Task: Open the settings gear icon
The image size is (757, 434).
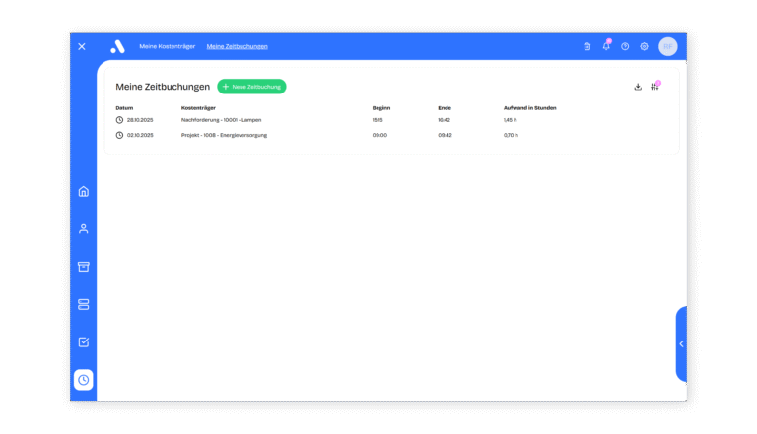Action: [x=644, y=46]
